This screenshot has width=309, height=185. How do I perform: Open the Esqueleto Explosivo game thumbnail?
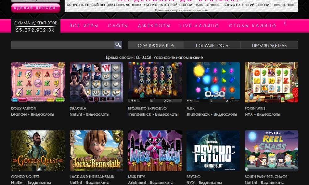coord(155,82)
